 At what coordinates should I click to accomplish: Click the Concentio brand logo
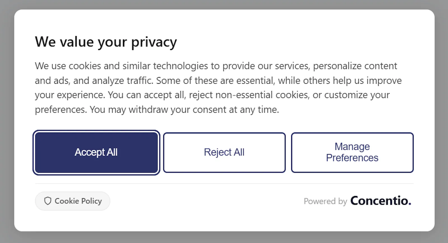[381, 201]
